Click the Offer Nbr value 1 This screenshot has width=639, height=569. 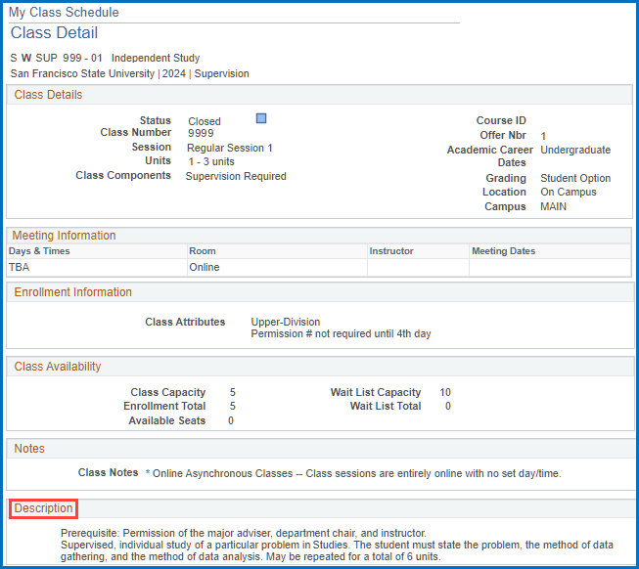pyautogui.click(x=543, y=136)
